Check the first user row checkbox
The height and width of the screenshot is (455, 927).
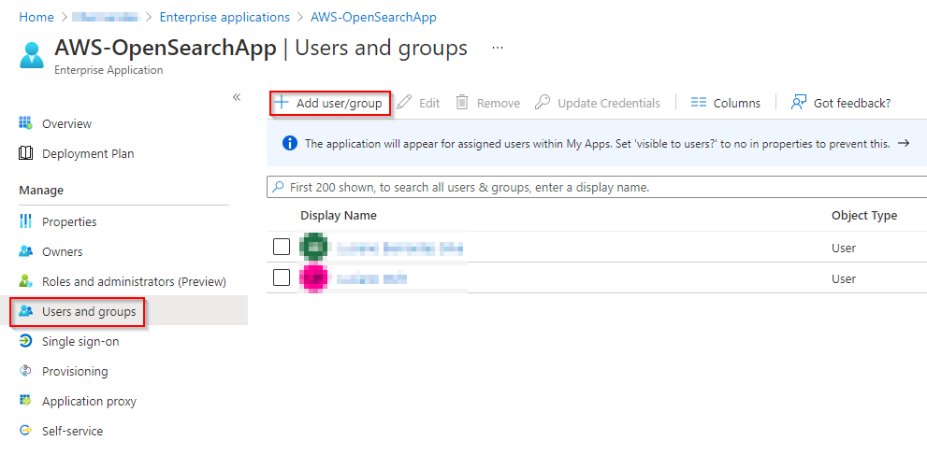282,248
